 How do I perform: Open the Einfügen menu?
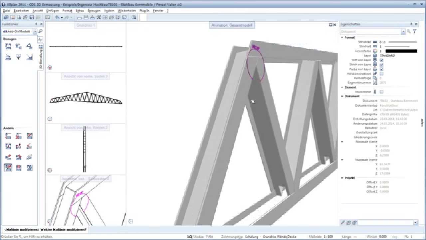pos(53,11)
